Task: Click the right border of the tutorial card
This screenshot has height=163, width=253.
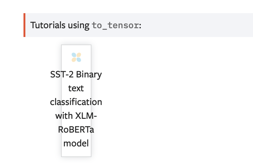Action: click(91, 100)
